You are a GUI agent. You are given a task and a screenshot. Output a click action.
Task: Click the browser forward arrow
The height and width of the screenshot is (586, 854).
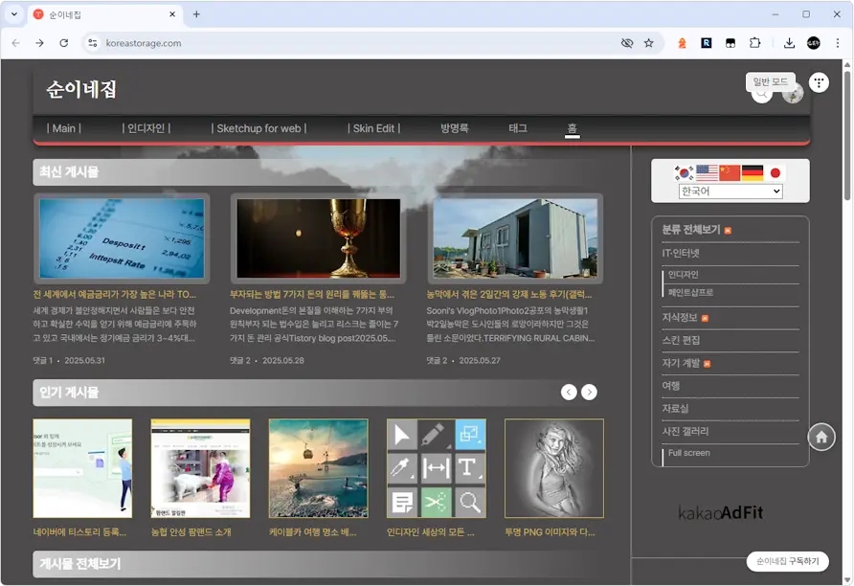click(x=40, y=43)
